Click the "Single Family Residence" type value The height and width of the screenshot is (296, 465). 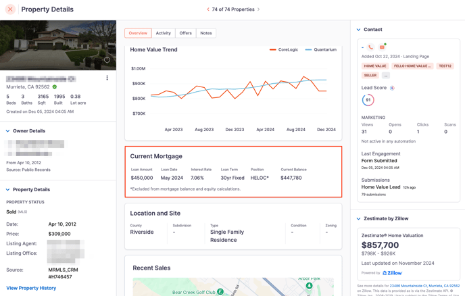point(227,236)
